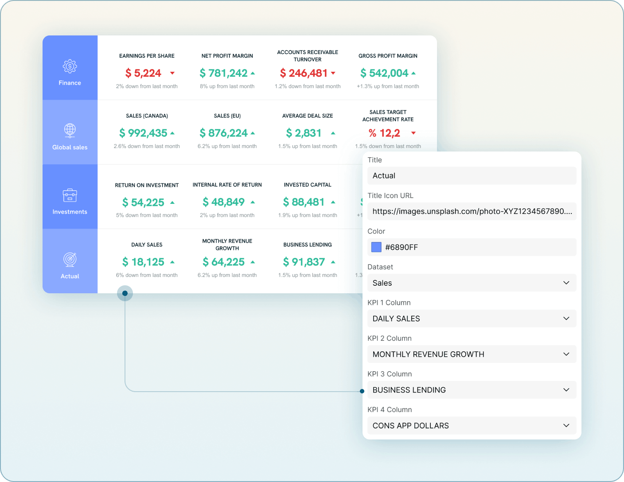The width and height of the screenshot is (624, 482).
Task: Select the Investments briefcase icon
Action: 70,195
